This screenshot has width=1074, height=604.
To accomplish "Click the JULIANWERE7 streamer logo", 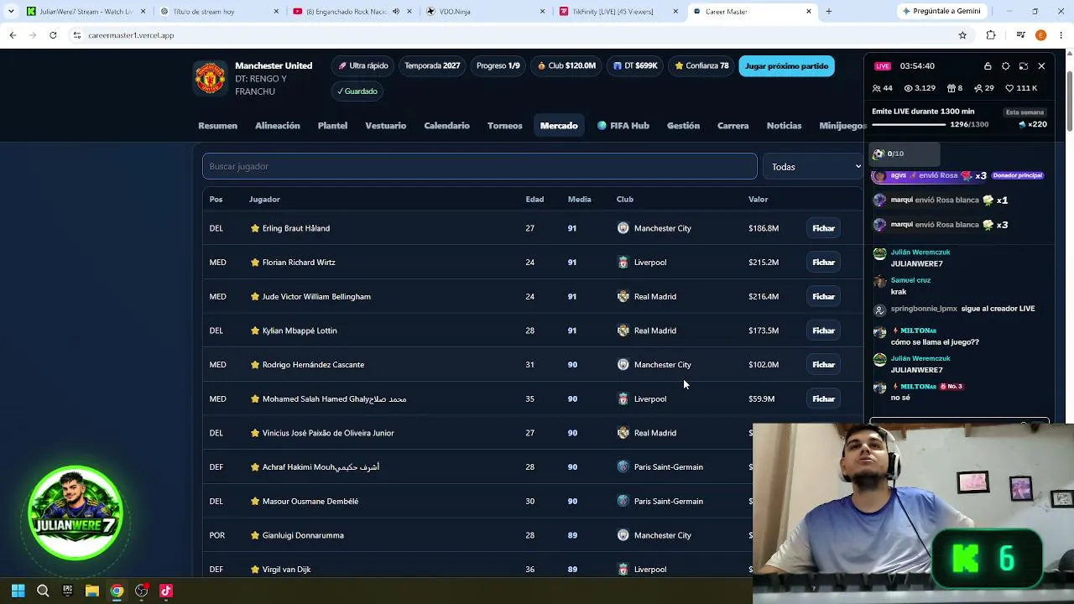I will click(76, 513).
